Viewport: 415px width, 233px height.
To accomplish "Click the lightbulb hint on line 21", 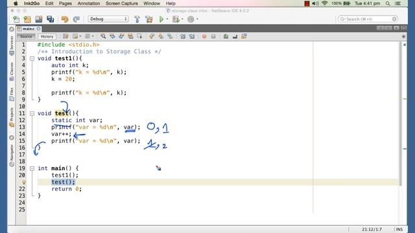I will click(x=23, y=182).
